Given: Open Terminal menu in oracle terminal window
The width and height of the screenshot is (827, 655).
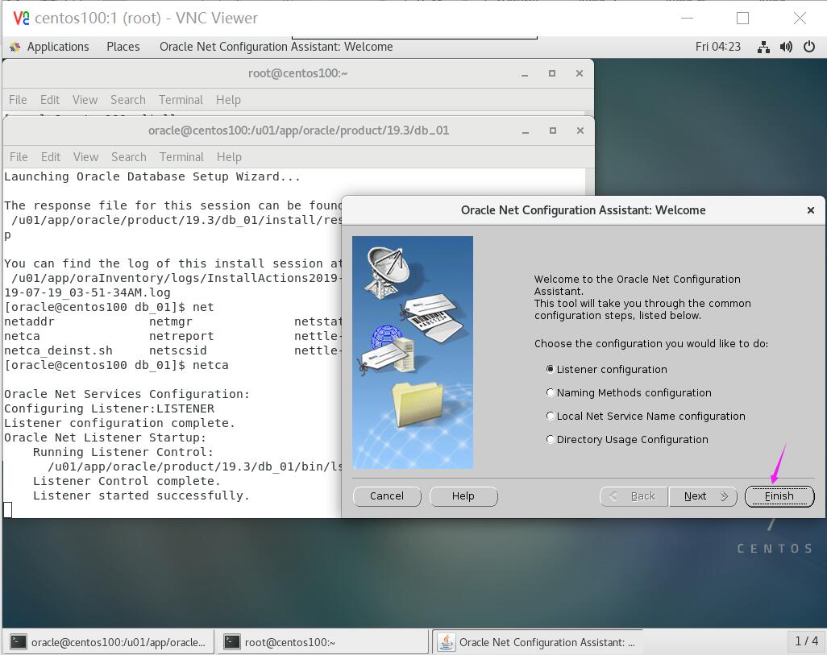Looking at the screenshot, I should pyautogui.click(x=181, y=156).
